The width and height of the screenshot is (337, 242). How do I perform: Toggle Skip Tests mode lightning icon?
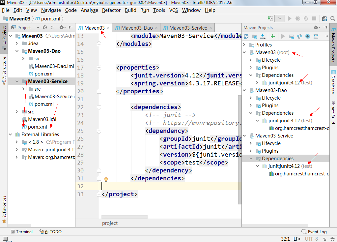308,36
